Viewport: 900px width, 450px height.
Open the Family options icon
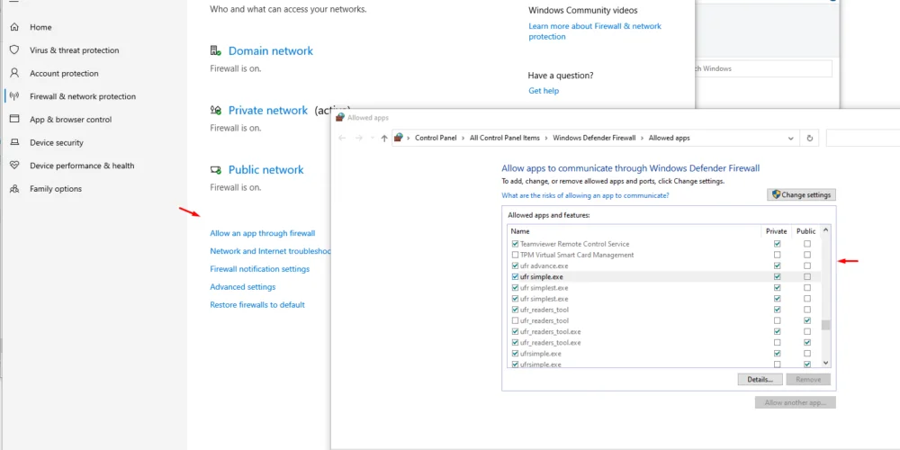15,188
